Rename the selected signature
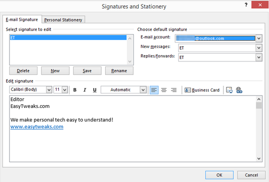Screen dimensions: 269x182 pyautogui.click(x=119, y=71)
